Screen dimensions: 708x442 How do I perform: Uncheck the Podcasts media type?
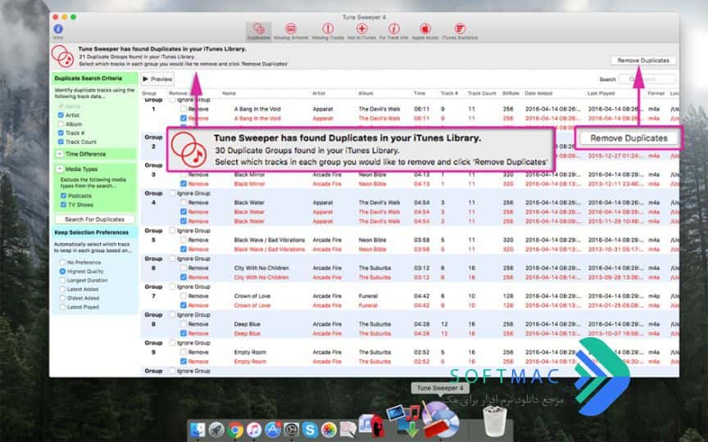pos(63,196)
